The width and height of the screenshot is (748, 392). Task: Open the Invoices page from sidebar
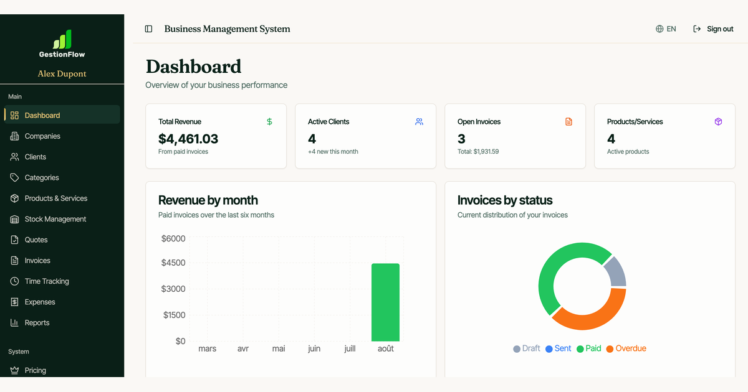[x=62, y=261]
